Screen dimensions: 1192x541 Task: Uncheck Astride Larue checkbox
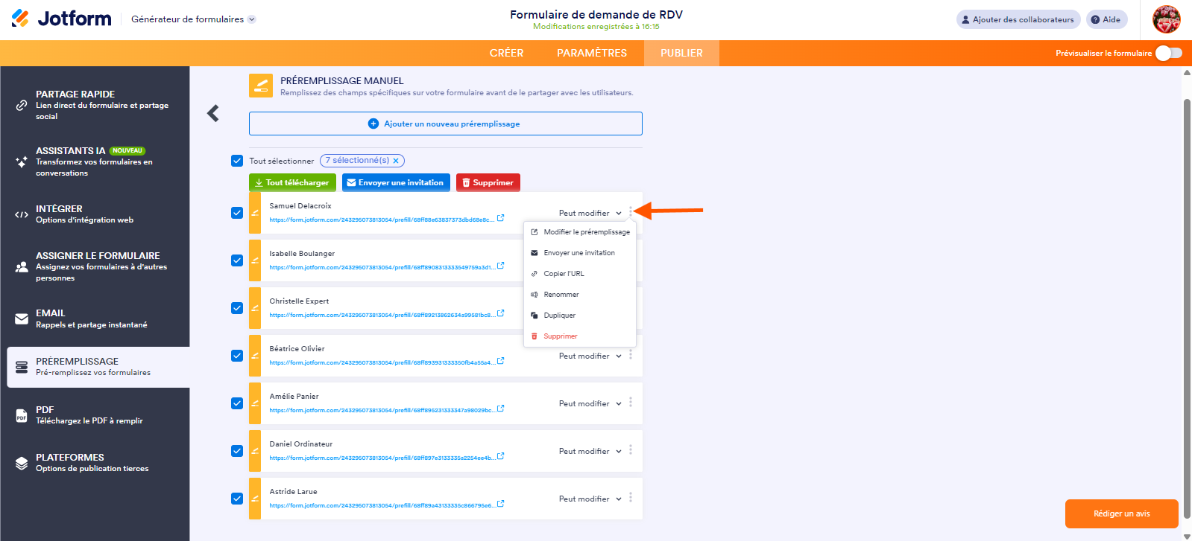click(x=237, y=499)
